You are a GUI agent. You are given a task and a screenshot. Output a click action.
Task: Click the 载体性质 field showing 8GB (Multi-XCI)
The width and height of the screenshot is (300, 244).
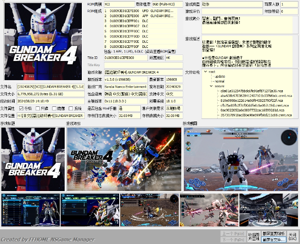click(167, 4)
